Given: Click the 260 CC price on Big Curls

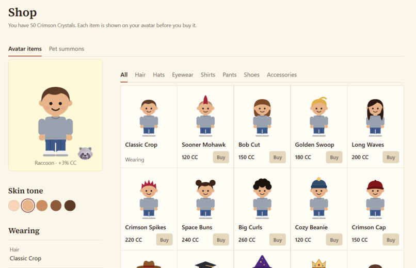Looking at the screenshot, I should click(x=247, y=240).
